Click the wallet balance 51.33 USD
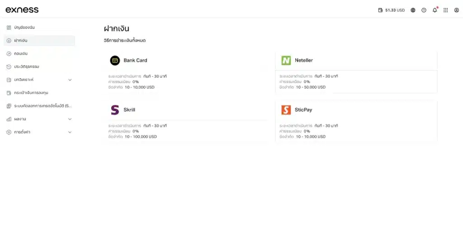Viewport: 463px width, 227px height. 392,10
